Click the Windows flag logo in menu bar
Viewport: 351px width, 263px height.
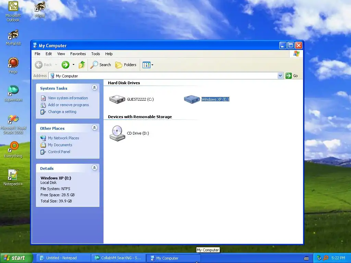(x=296, y=54)
